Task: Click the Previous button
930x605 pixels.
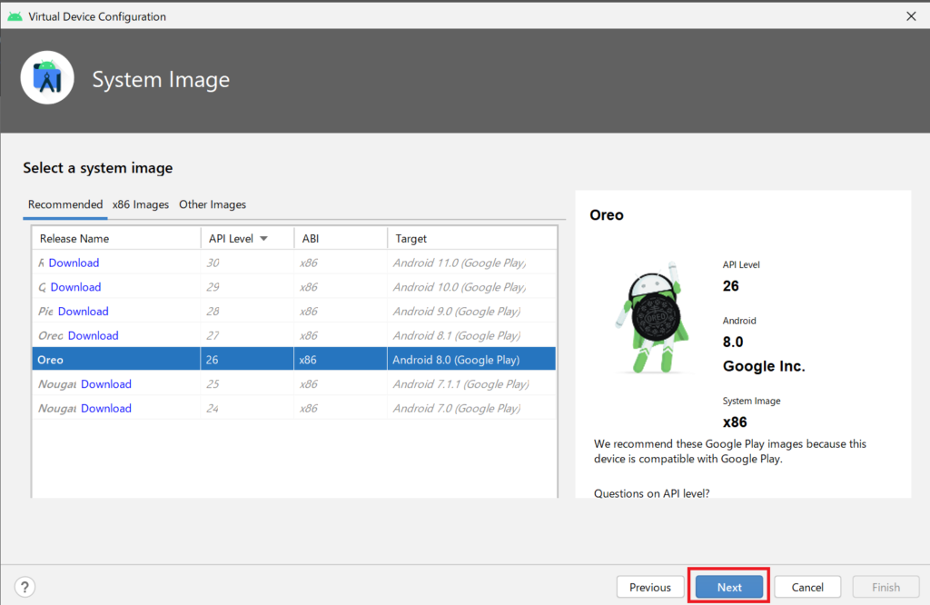Action: coord(650,587)
